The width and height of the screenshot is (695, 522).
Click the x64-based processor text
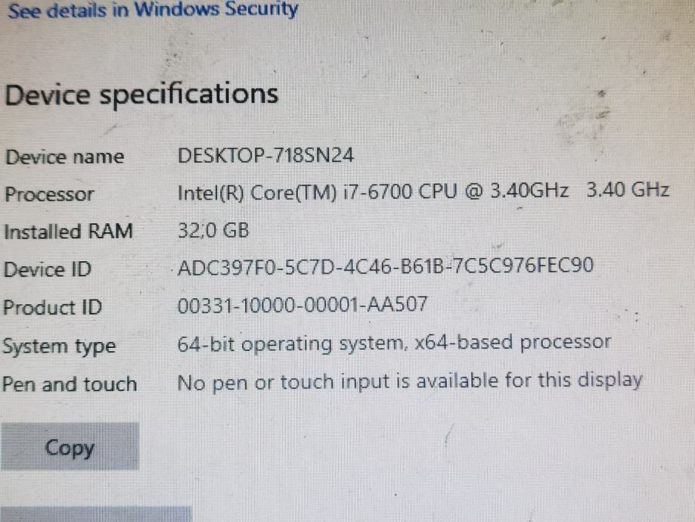click(512, 343)
